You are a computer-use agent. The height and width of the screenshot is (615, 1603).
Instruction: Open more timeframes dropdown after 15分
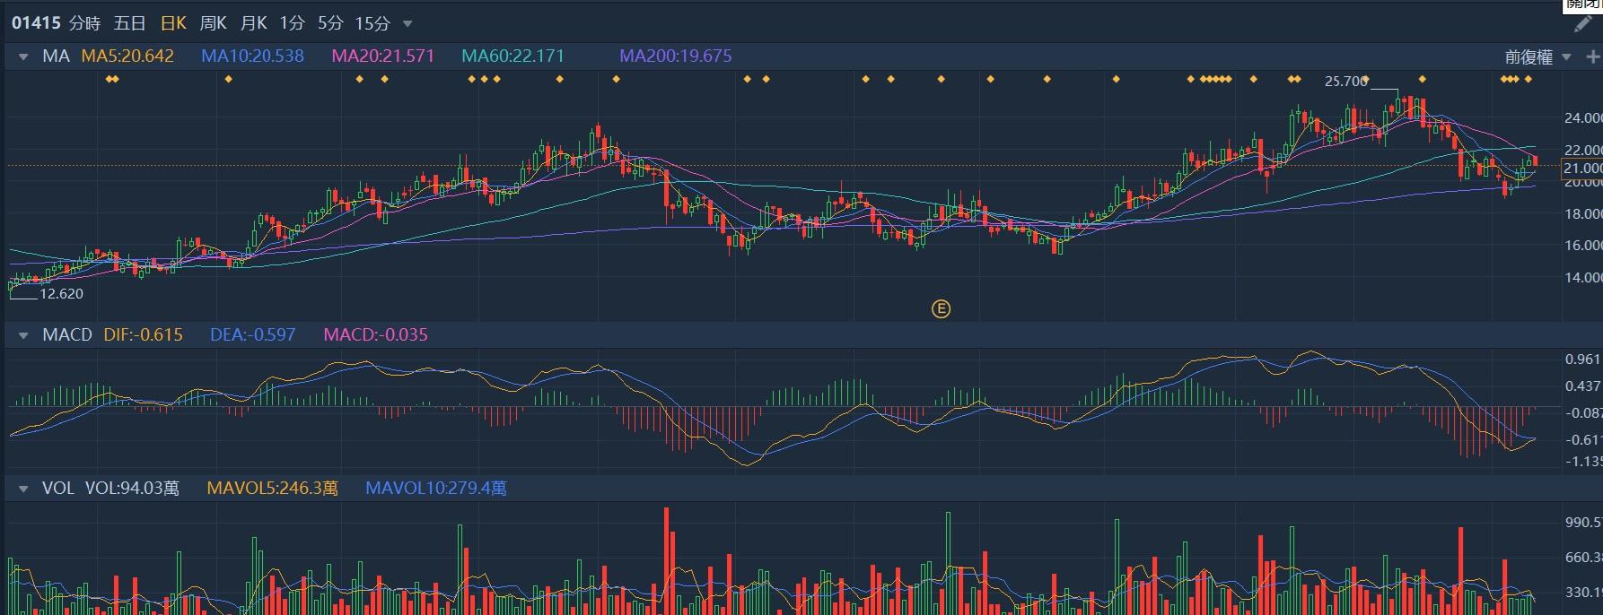(407, 23)
